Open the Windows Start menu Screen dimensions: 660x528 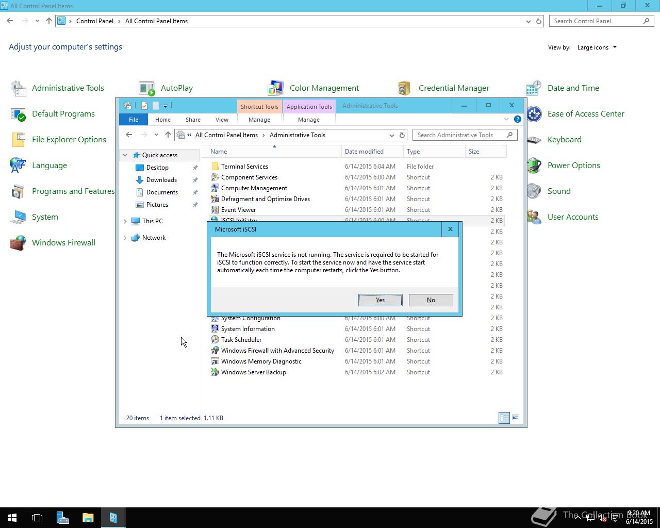(12, 518)
